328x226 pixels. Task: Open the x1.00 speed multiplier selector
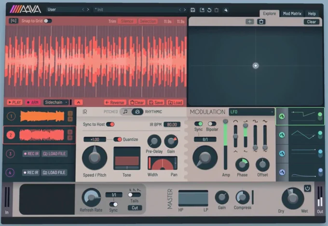pyautogui.click(x=95, y=139)
